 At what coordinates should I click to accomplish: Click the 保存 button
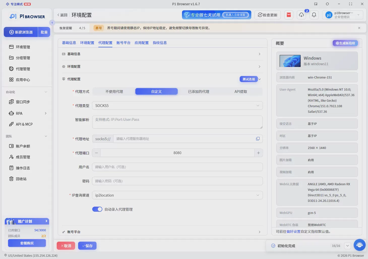pyautogui.click(x=87, y=246)
